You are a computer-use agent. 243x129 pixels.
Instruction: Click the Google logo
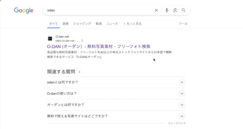tap(24, 11)
